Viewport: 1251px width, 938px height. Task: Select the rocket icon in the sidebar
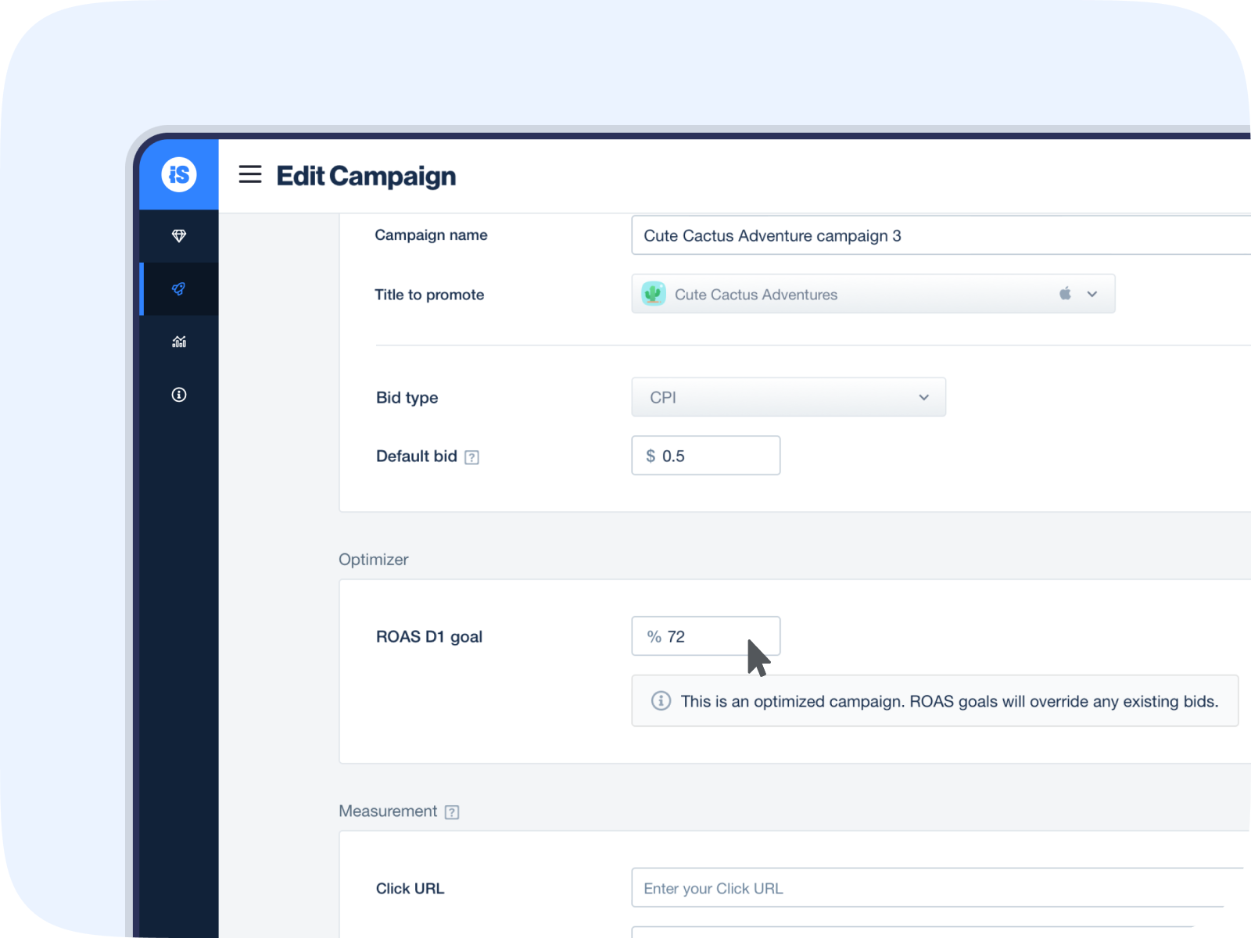point(179,289)
